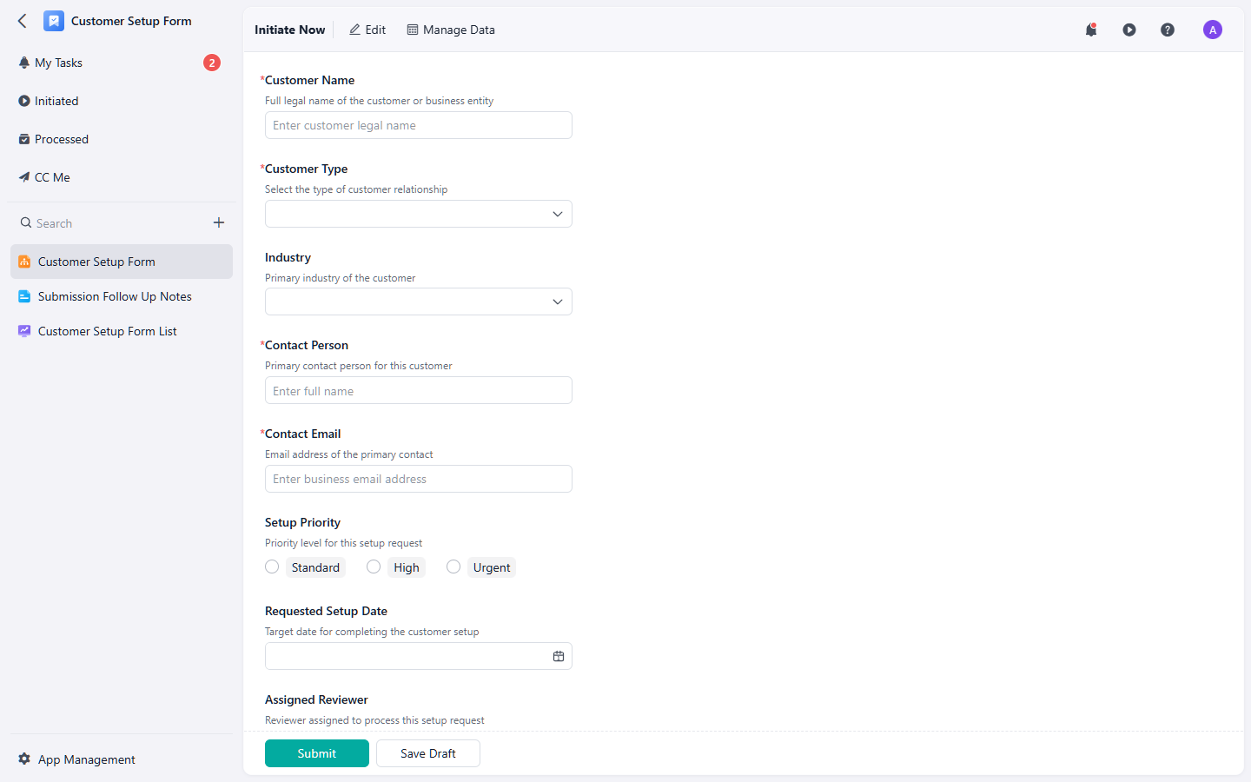Open Manage Data

[451, 30]
